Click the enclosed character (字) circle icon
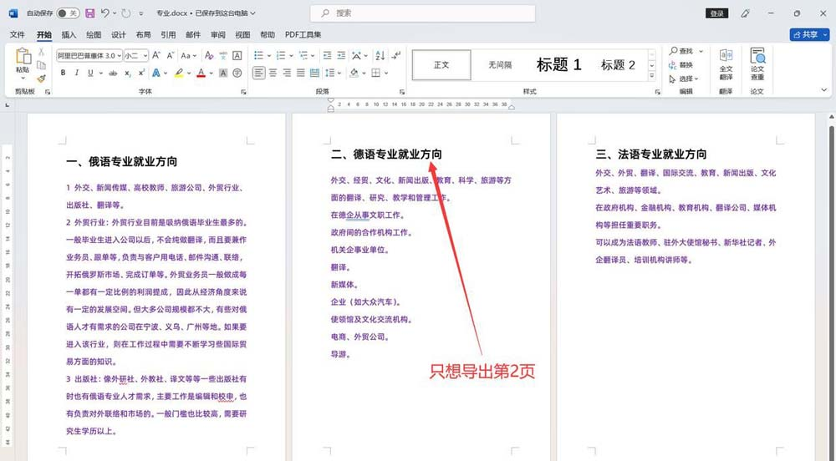The height and width of the screenshot is (461, 836). tap(237, 73)
